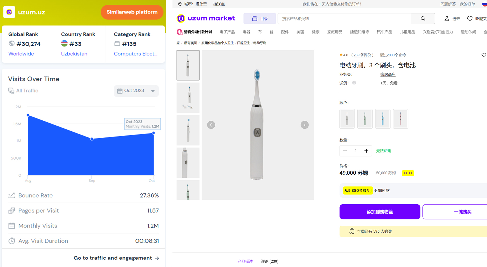This screenshot has height=267, width=487.
Task: Click the 11.11 sale badge
Action: pos(408,173)
